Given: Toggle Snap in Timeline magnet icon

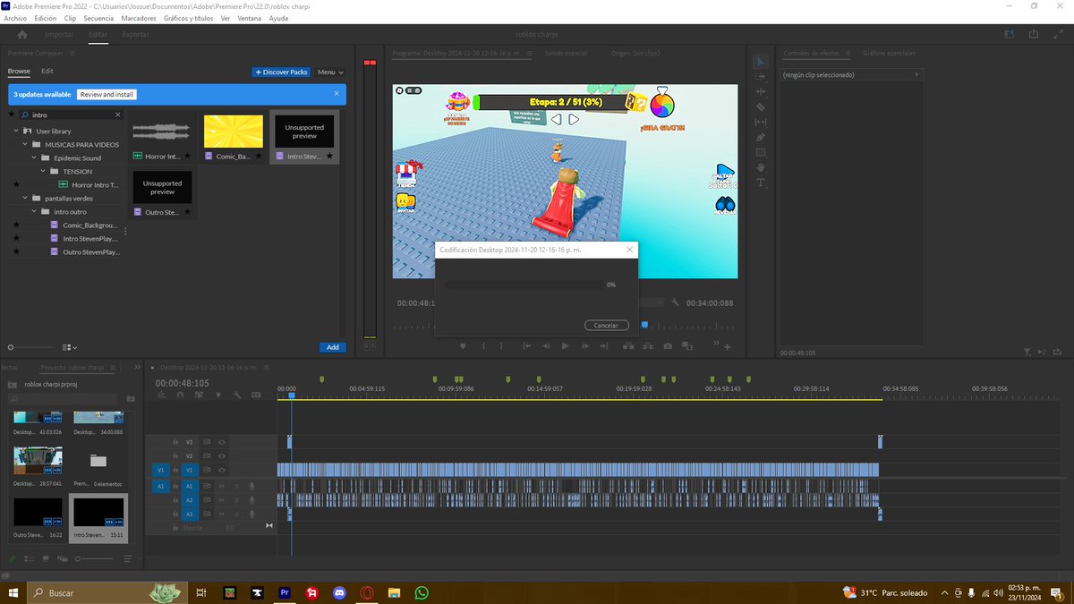Looking at the screenshot, I should coord(181,395).
